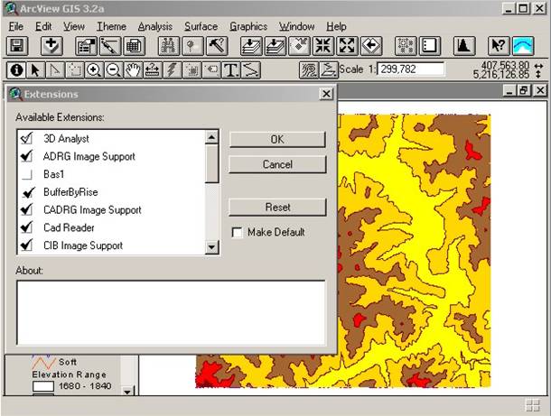Select the Label tag tool

tap(211, 69)
